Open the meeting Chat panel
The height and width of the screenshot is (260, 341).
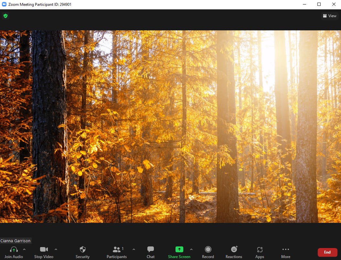click(x=150, y=249)
